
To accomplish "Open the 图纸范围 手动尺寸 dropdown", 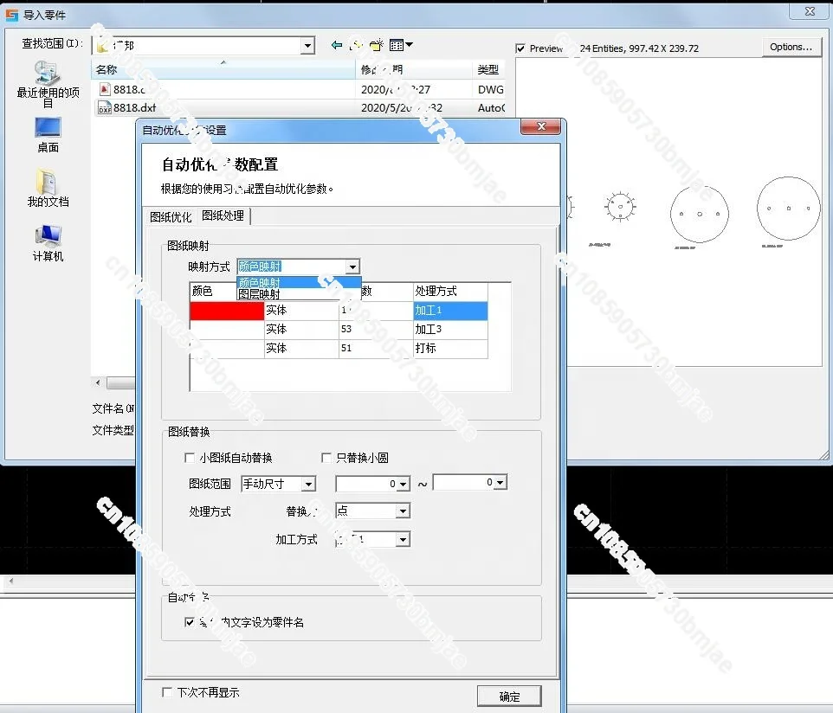I will click(308, 484).
